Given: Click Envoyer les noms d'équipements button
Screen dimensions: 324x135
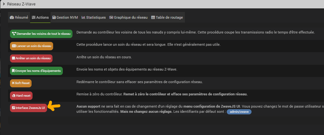Looking at the screenshot, I should 36,71.
